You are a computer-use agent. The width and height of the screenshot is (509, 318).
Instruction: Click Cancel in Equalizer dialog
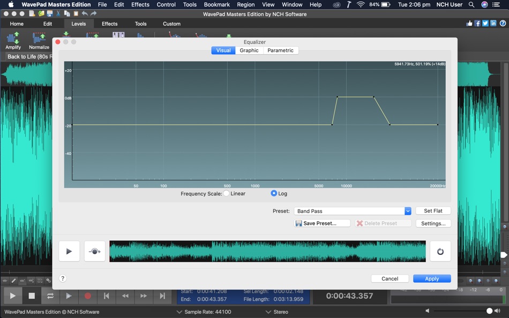[390, 278]
